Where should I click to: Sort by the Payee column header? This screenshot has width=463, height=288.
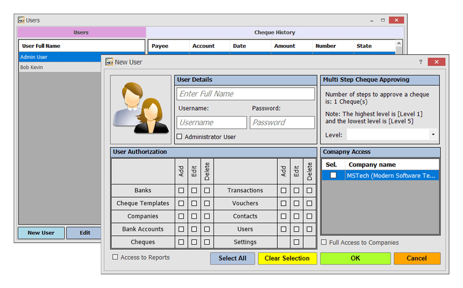click(169, 46)
